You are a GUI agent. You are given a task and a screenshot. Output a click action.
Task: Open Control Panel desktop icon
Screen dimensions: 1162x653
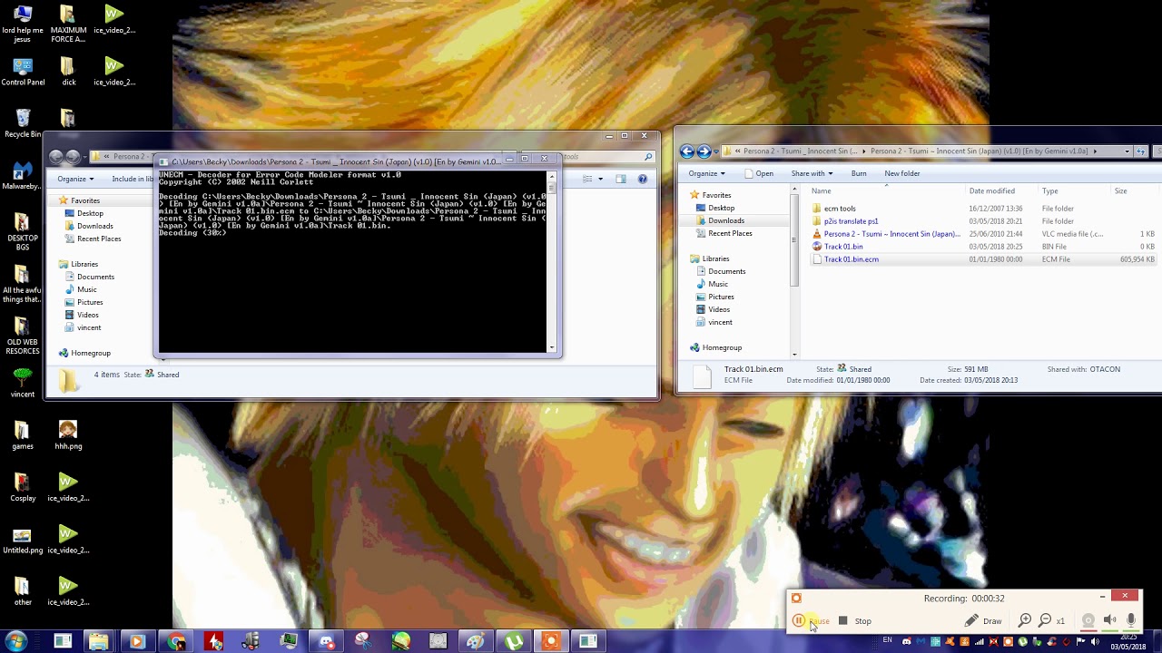click(x=23, y=72)
